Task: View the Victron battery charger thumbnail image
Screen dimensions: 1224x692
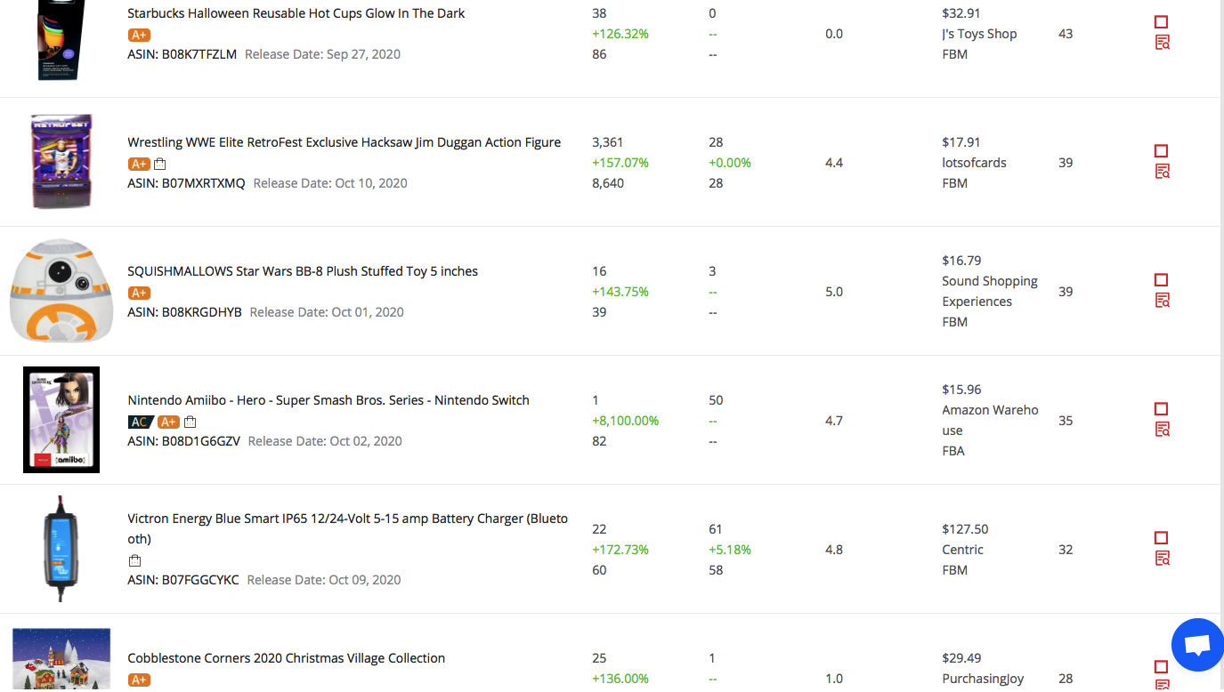Action: pos(61,549)
